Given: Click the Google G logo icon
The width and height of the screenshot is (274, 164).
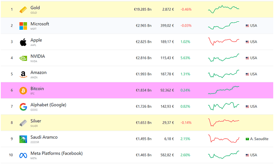Looking at the screenshot, I should click(x=23, y=107).
